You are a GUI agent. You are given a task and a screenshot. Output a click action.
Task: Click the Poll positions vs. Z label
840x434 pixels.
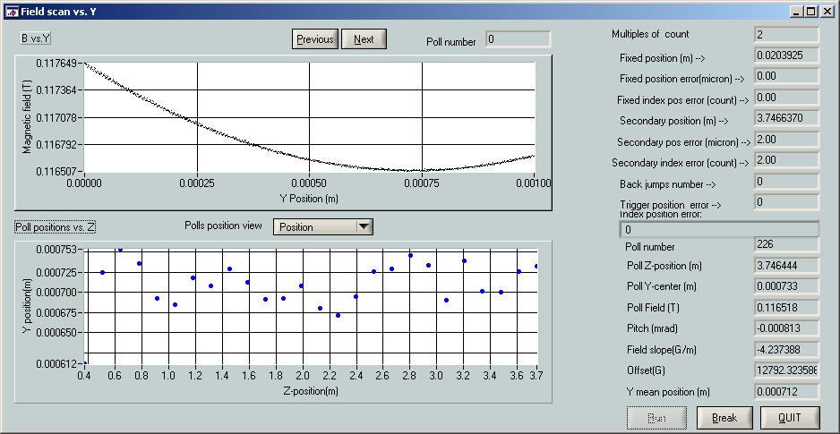(56, 227)
